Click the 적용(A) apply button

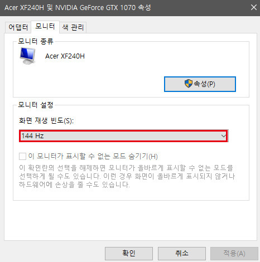point(234,253)
